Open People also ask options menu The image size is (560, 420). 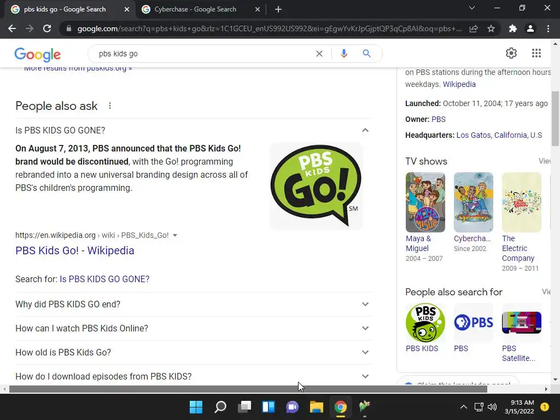tap(109, 106)
